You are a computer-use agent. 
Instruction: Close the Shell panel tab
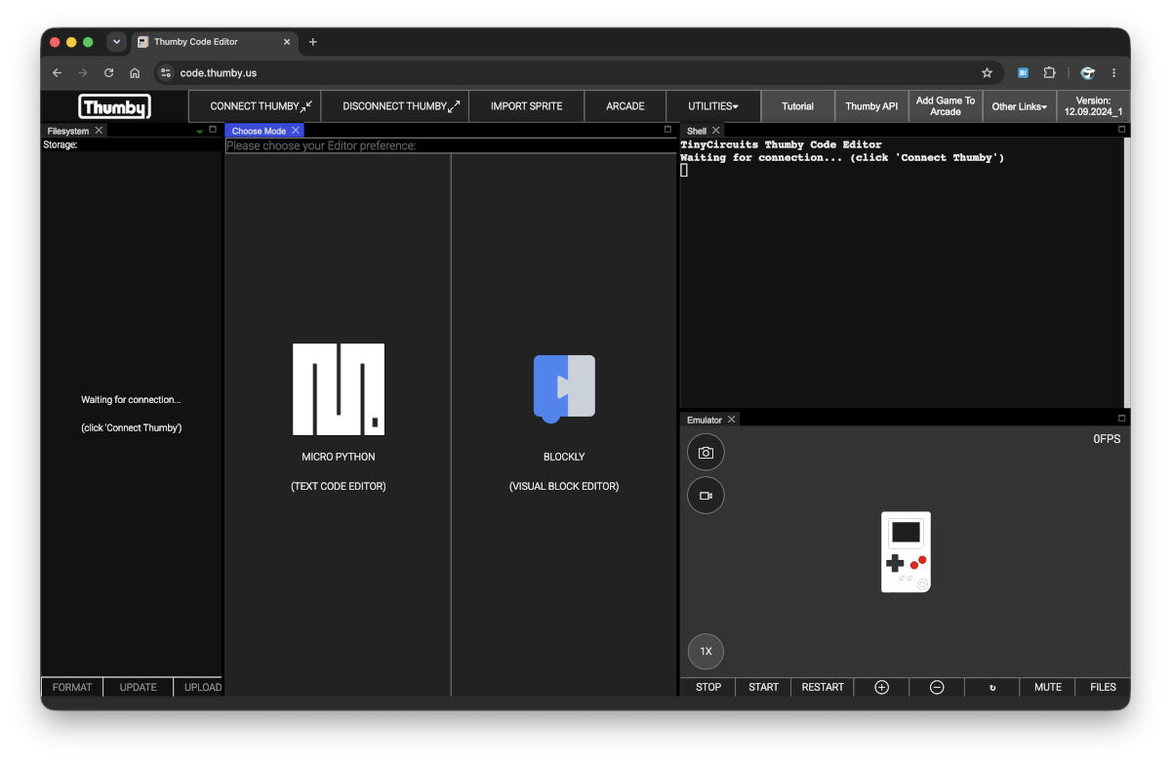tap(716, 130)
